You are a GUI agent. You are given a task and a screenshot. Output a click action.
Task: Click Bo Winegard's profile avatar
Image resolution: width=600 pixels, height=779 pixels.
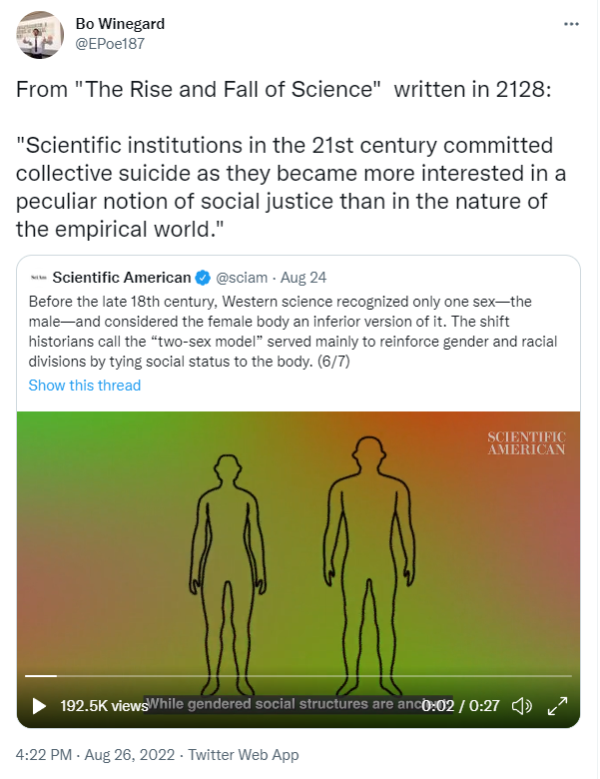point(40,35)
